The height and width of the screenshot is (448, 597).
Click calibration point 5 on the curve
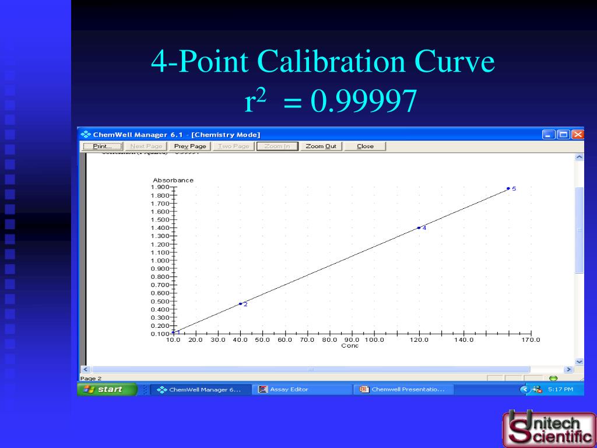point(508,188)
